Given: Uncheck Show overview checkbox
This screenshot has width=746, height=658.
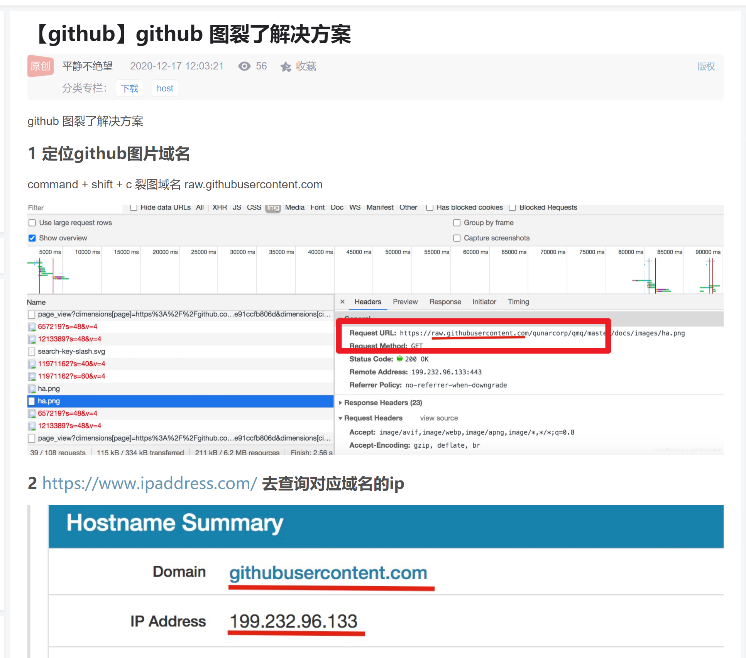Looking at the screenshot, I should coord(32,238).
